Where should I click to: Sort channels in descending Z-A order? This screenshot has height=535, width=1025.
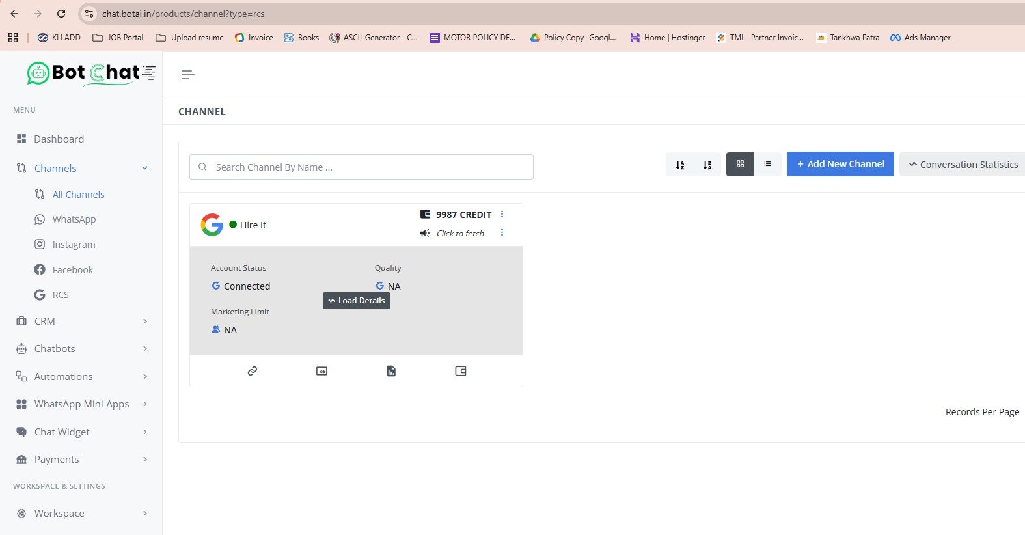pyautogui.click(x=707, y=165)
